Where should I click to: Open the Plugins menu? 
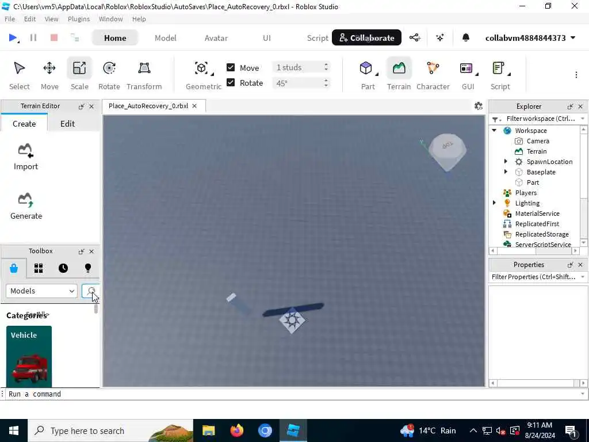(78, 19)
